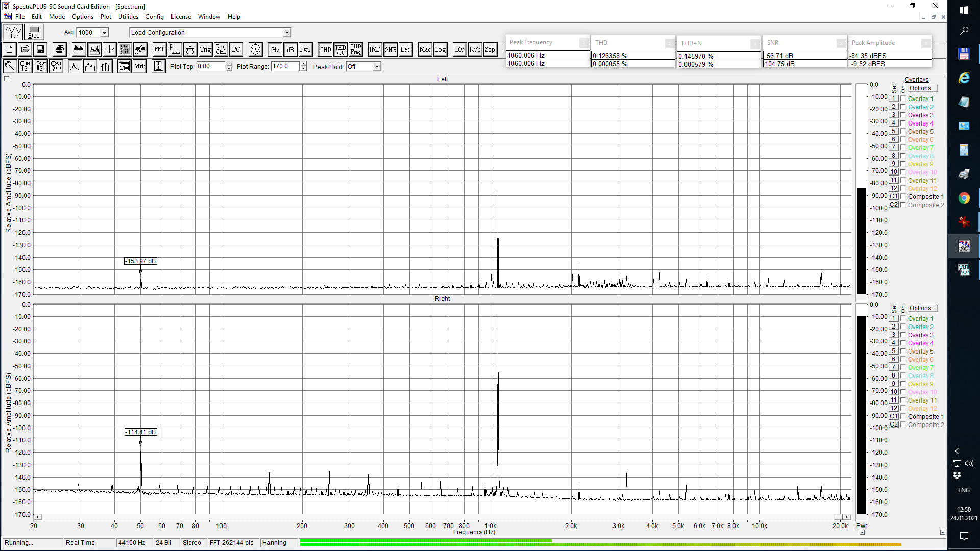This screenshot has height=551, width=980.
Task: Check Overlay 5 on the Right plot
Action: 903,352
